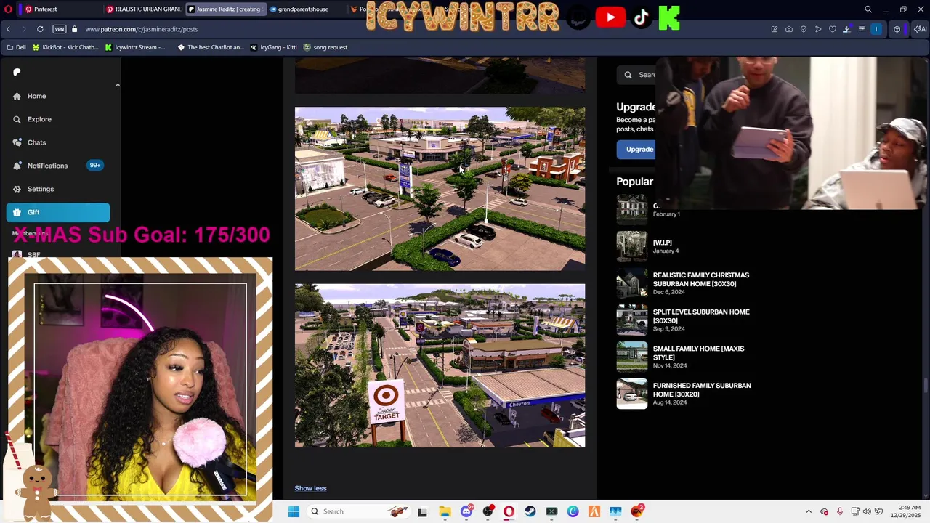The width and height of the screenshot is (930, 523).
Task: Switch to REALISTIC URBAN GRAND tab
Action: click(142, 9)
